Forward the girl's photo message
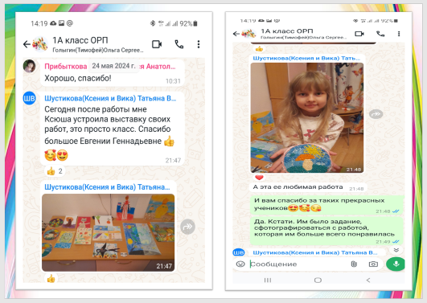Image resolution: width=427 pixels, height=303 pixels. 376,114
